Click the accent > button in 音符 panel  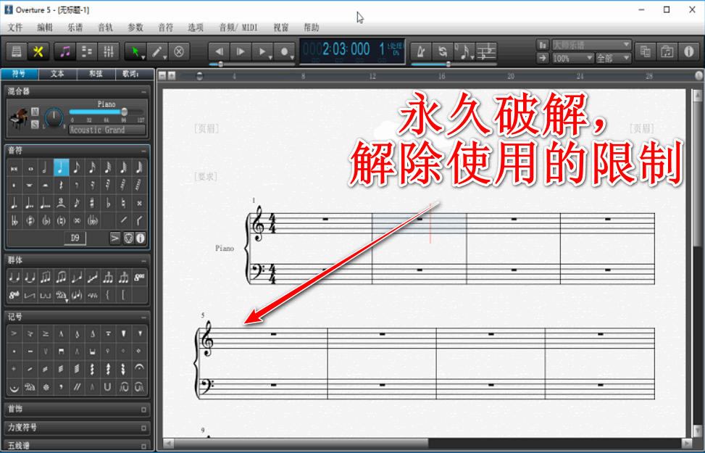[115, 238]
